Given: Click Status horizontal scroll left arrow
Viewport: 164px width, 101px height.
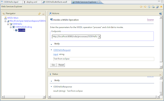Looking at the screenshot, I should [49, 97].
